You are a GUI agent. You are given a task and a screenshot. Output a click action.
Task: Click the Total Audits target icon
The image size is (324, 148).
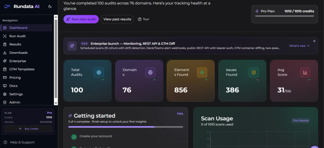[x=99, y=72]
